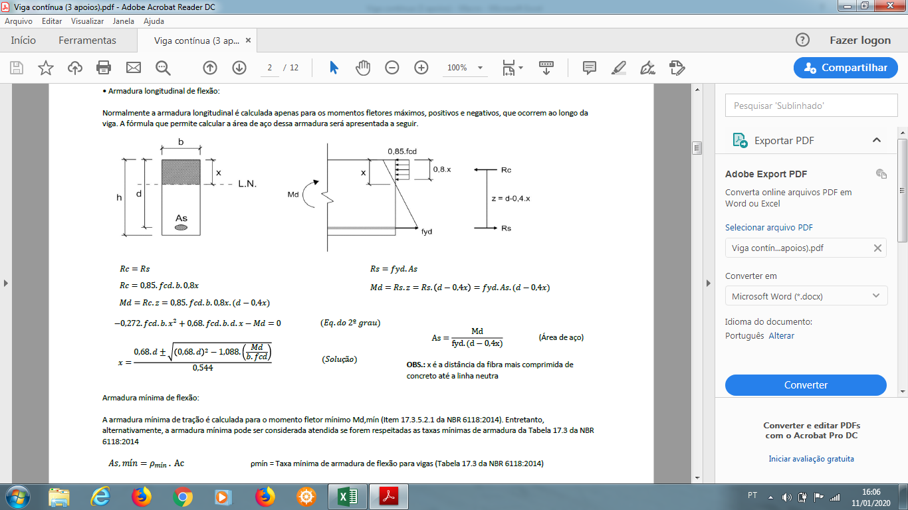This screenshot has height=510, width=908.
Task: Expand the Microsoft Word format dropdown
Action: coord(806,296)
